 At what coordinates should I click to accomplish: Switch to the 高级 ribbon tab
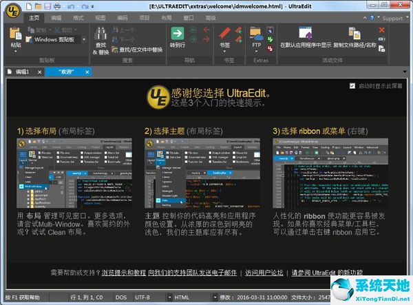pyautogui.click(x=211, y=18)
